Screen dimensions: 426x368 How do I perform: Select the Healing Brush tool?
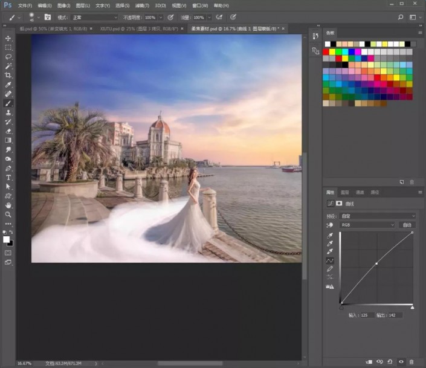[8, 94]
